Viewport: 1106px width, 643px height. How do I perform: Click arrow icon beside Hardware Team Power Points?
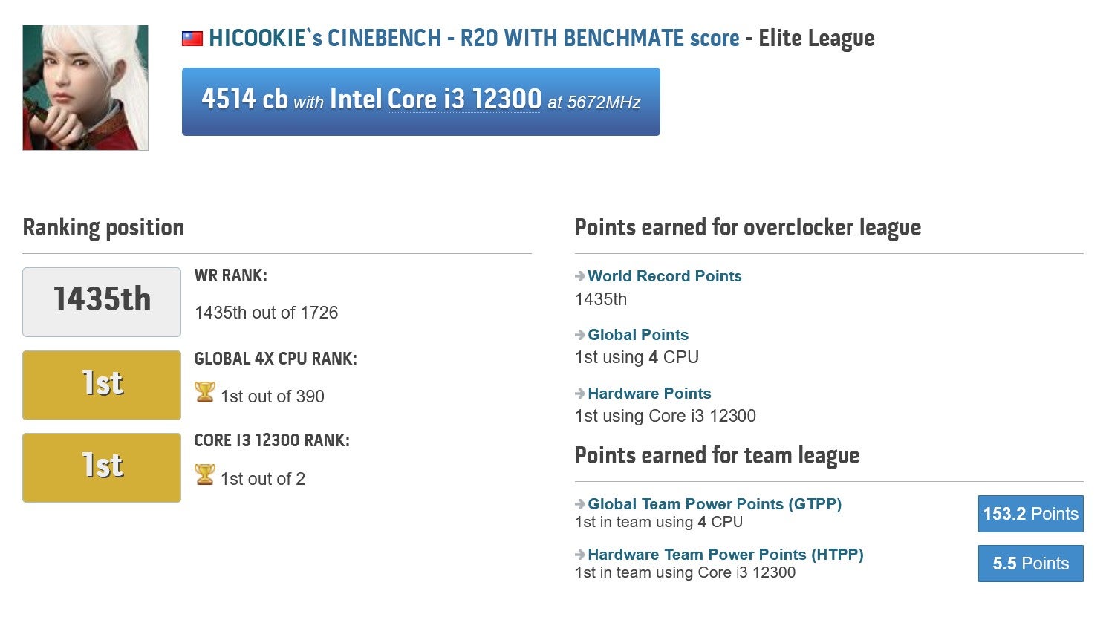[580, 555]
